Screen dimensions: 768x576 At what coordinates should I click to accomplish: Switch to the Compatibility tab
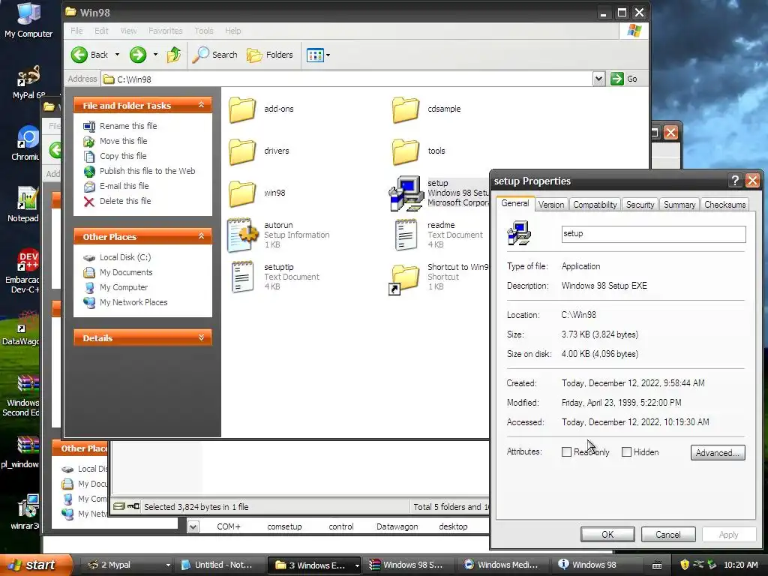click(595, 205)
